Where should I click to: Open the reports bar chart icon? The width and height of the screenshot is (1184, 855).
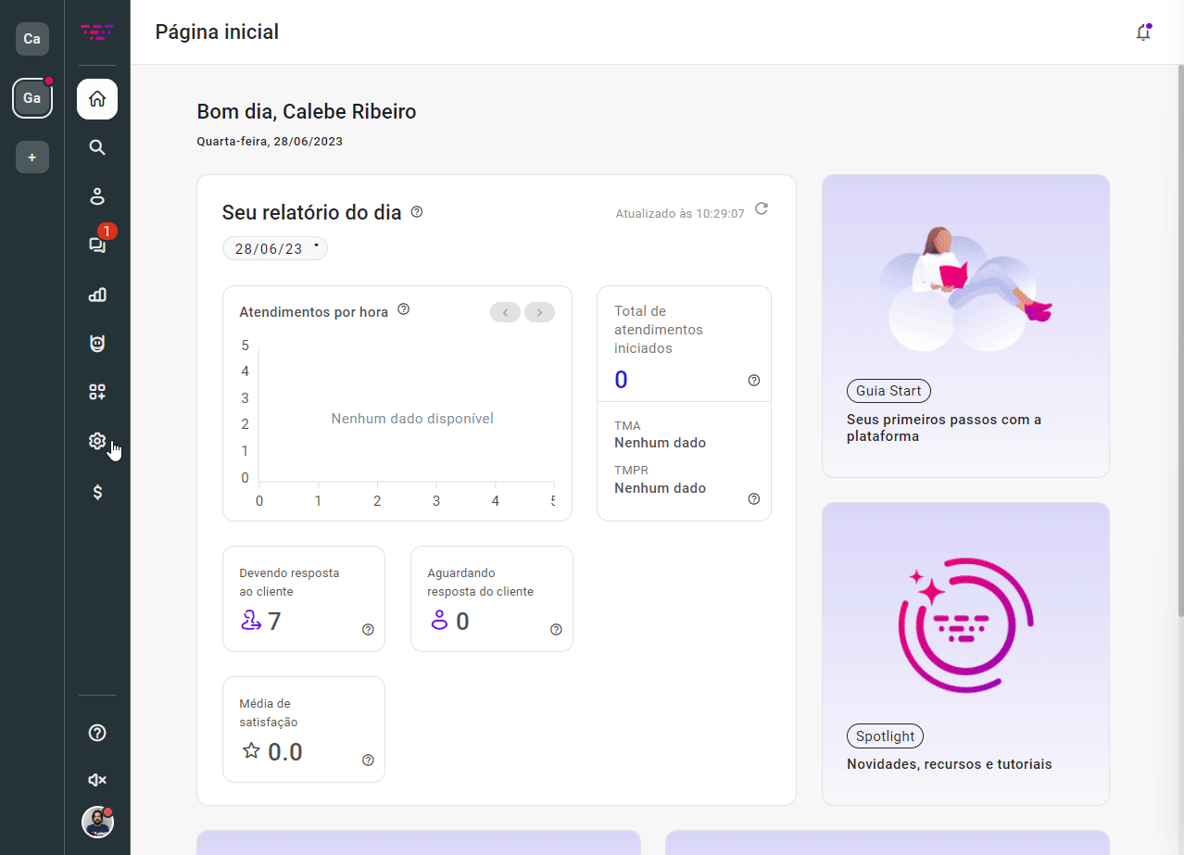pos(97,295)
